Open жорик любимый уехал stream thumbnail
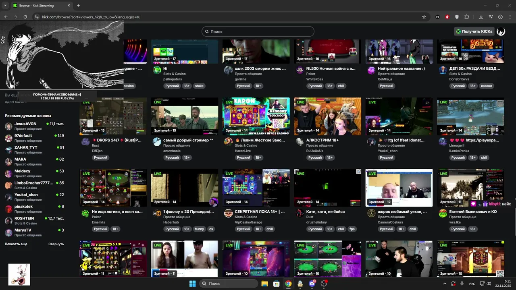Image resolution: width=516 pixels, height=290 pixels. 399,188
